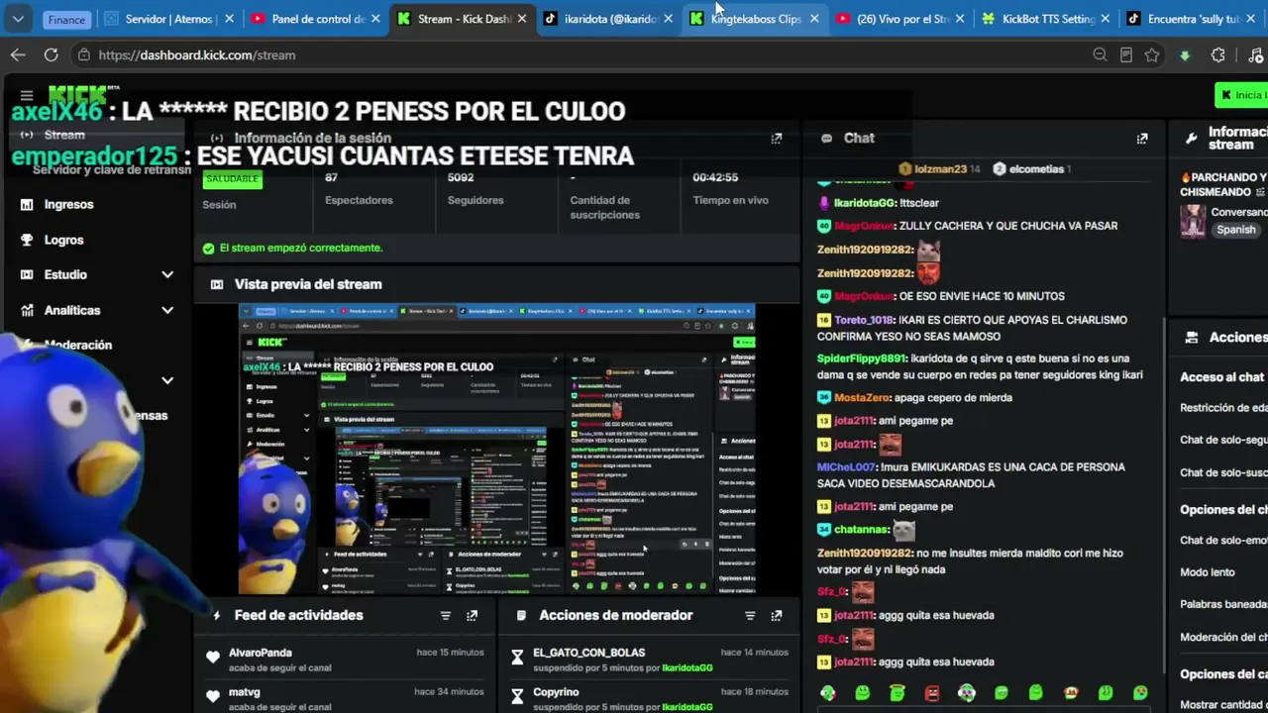Open the browser tab list dropdown arrow
The width and height of the screenshot is (1268, 713).
point(18,19)
